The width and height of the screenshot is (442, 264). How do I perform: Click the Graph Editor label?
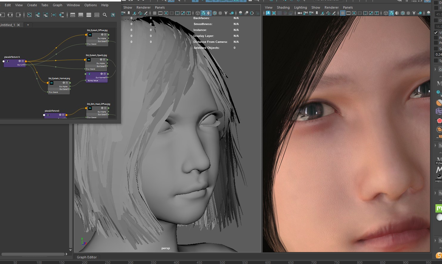87,257
